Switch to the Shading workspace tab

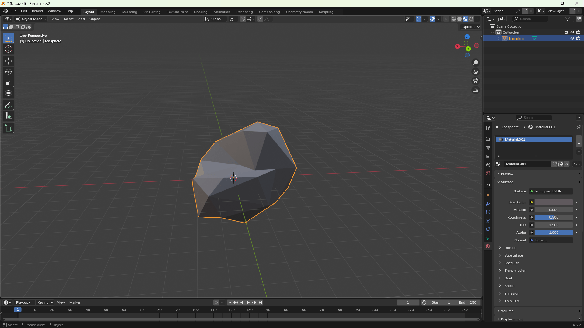click(x=201, y=12)
